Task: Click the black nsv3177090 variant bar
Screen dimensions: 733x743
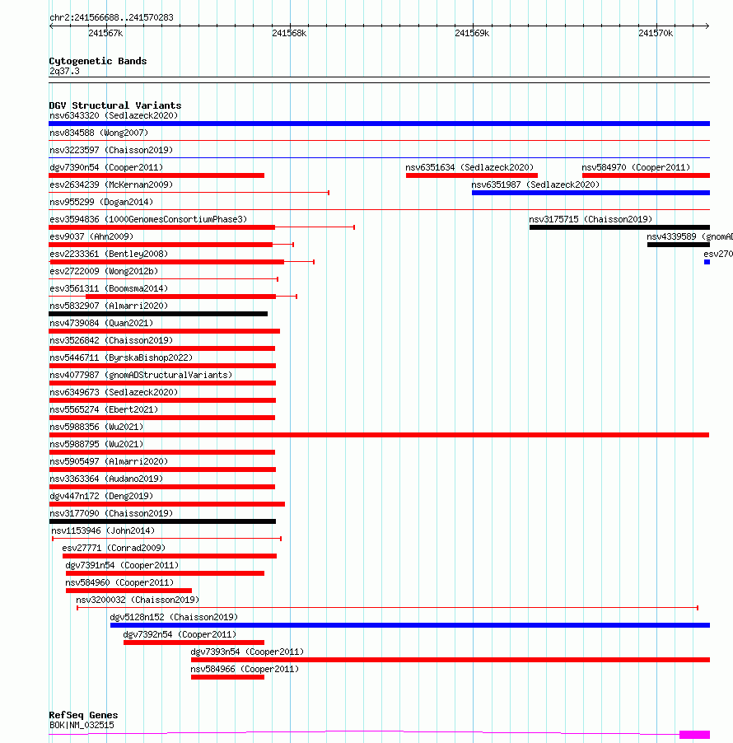Action: pyautogui.click(x=162, y=521)
